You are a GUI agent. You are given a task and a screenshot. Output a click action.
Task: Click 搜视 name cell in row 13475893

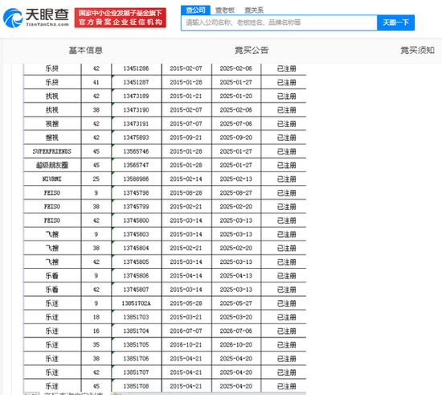52,138
